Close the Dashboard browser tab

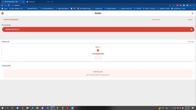(48, 2)
